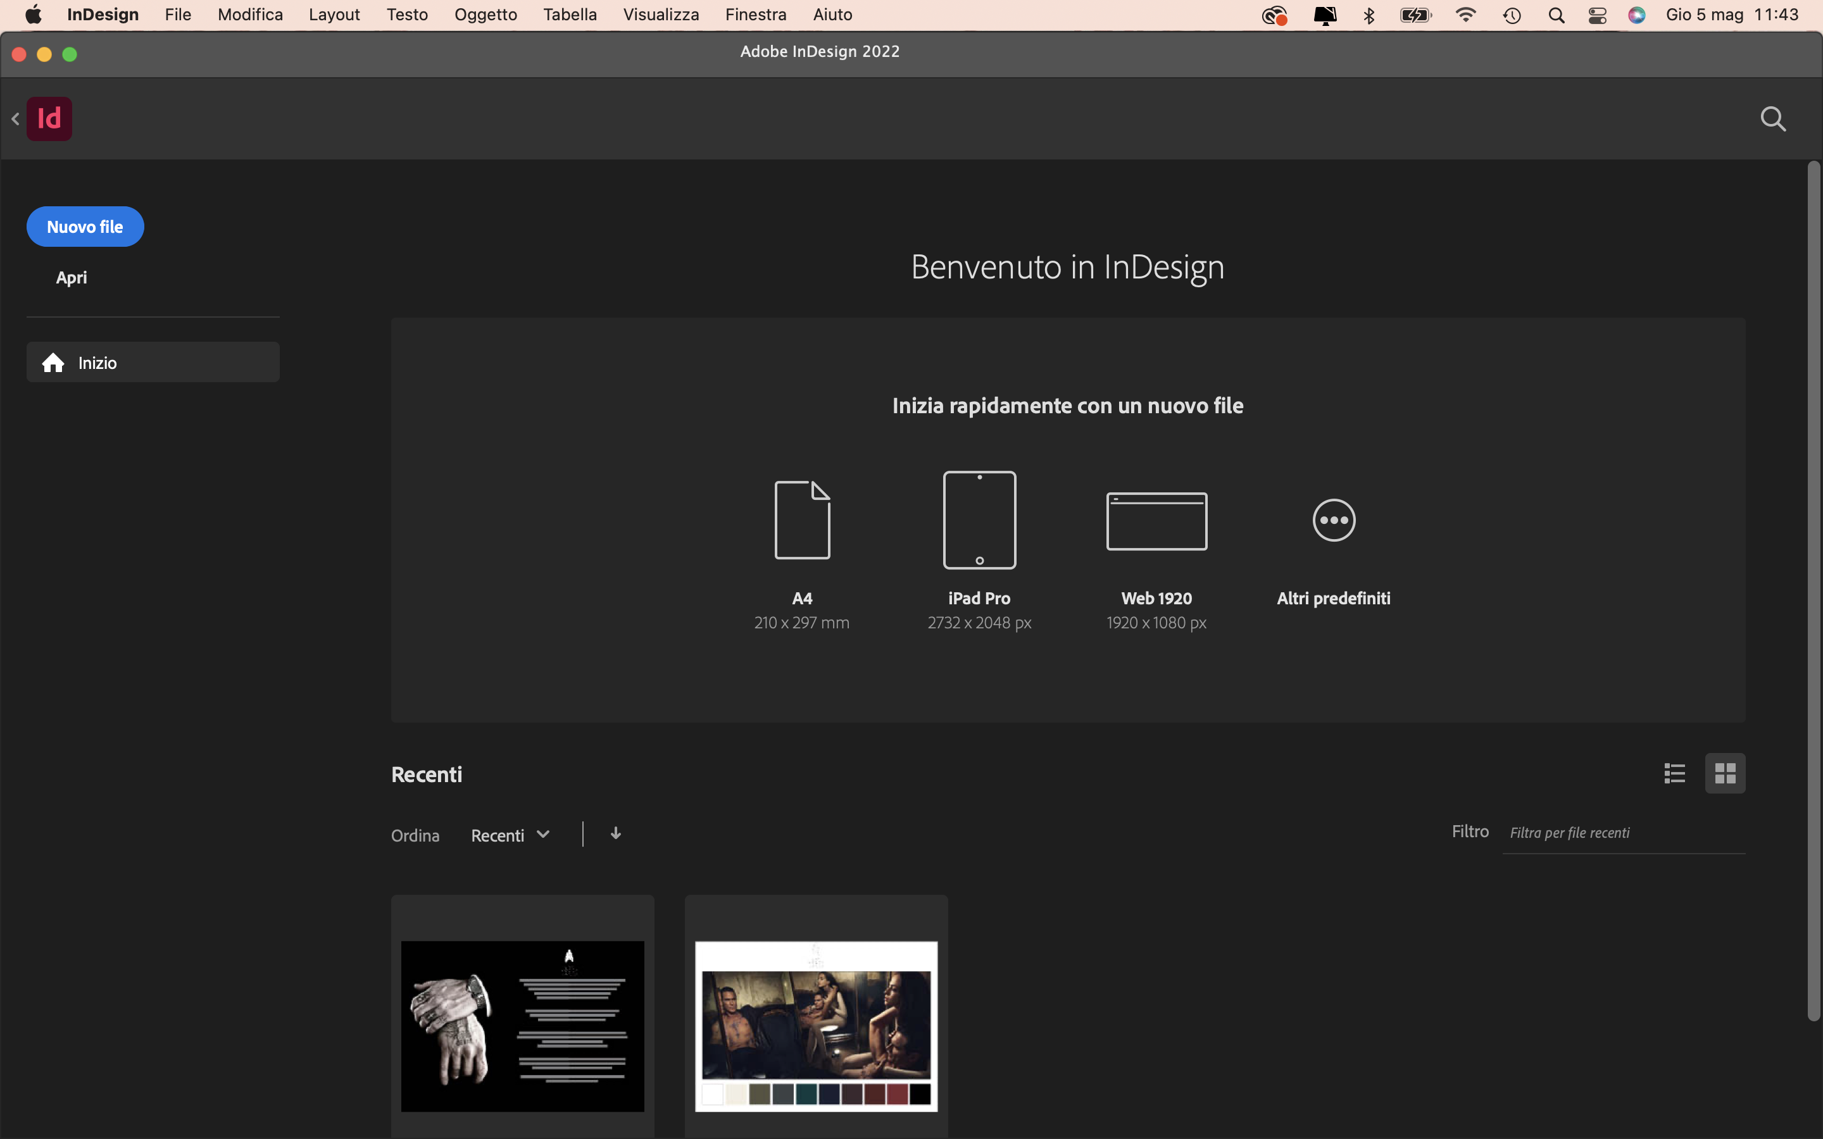Click the battery status icon
This screenshot has width=1823, height=1139.
click(1415, 15)
